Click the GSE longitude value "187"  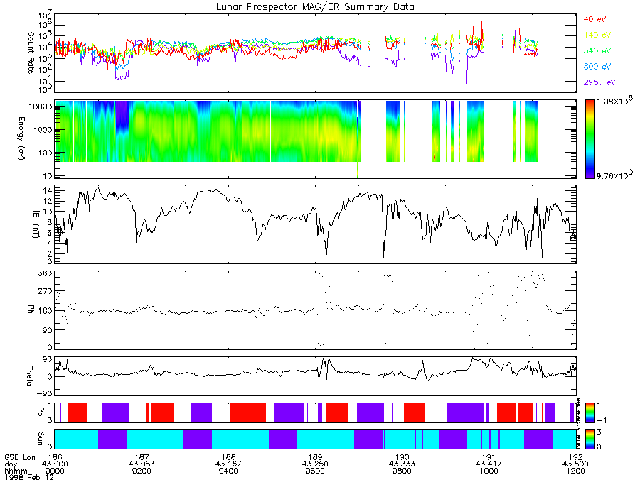(x=142, y=457)
